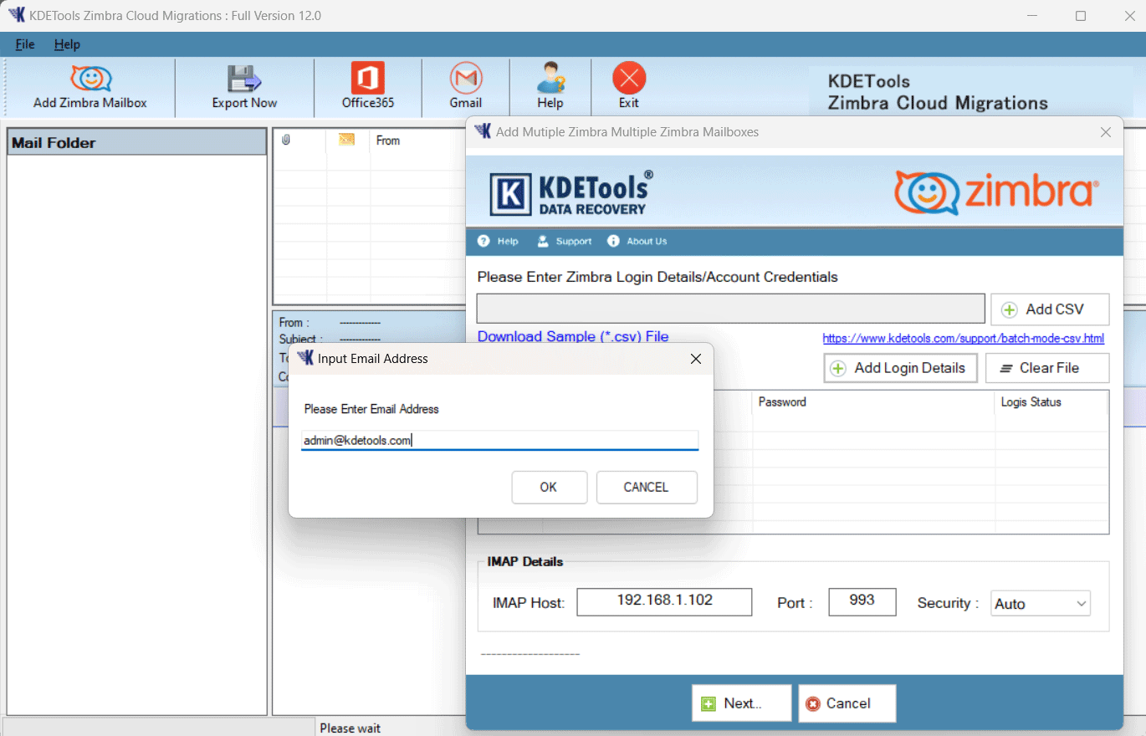Image resolution: width=1146 pixels, height=736 pixels.
Task: Click the IMAP Host field
Action: 664,601
